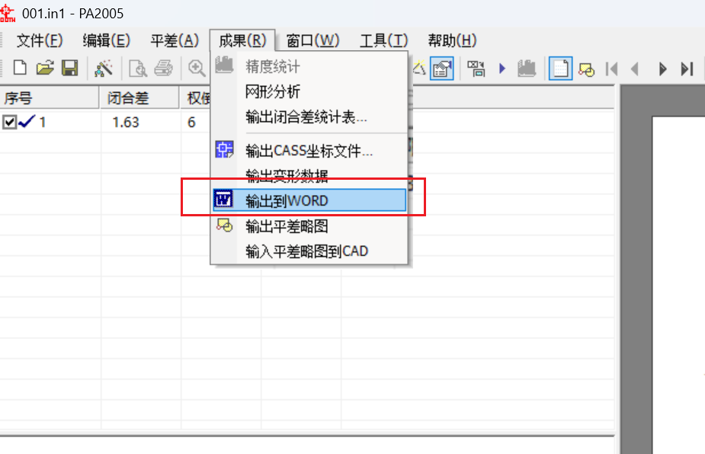
Task: Open the 工具(T) menu
Action: point(383,41)
